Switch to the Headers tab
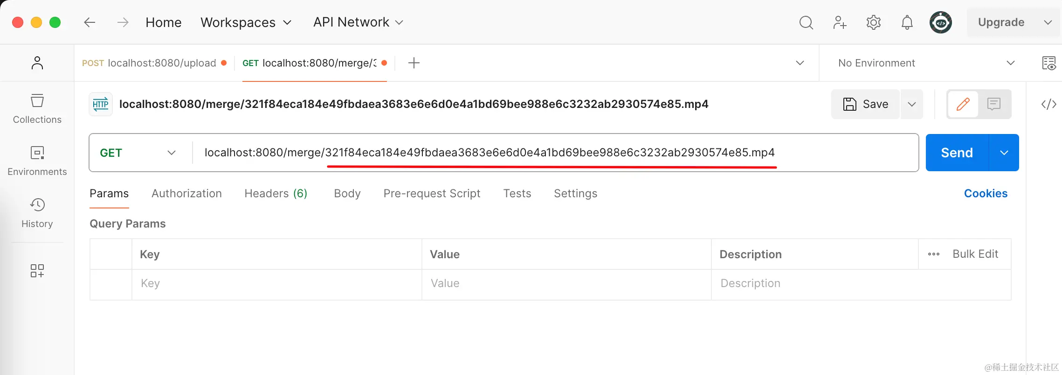This screenshot has width=1062, height=375. (x=276, y=194)
